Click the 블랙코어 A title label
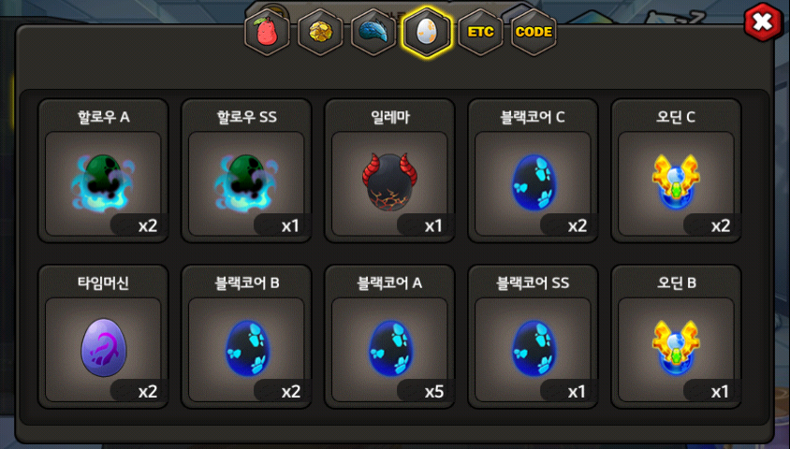790x449 pixels. [x=389, y=282]
